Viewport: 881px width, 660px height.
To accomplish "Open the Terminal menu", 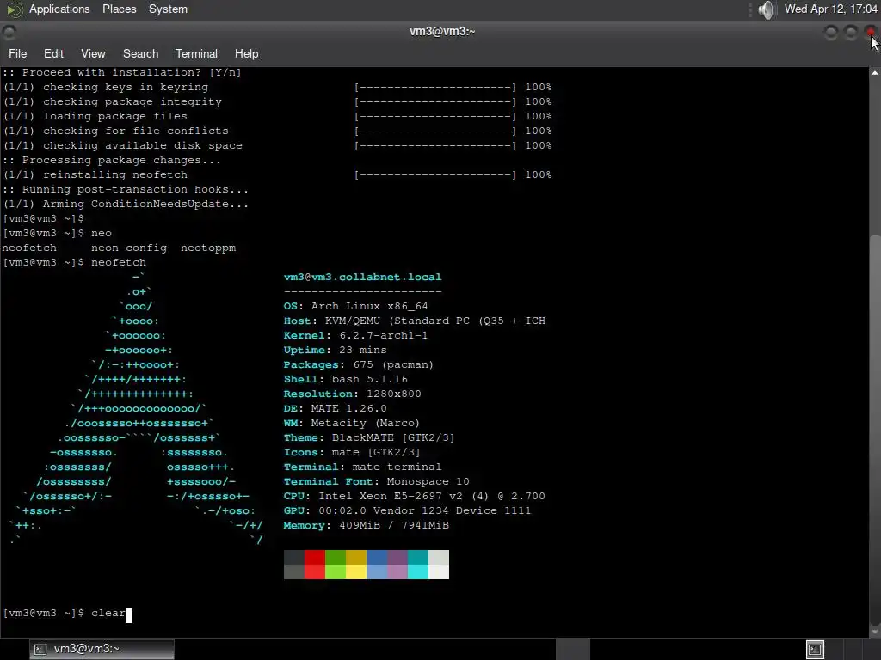I will [196, 54].
